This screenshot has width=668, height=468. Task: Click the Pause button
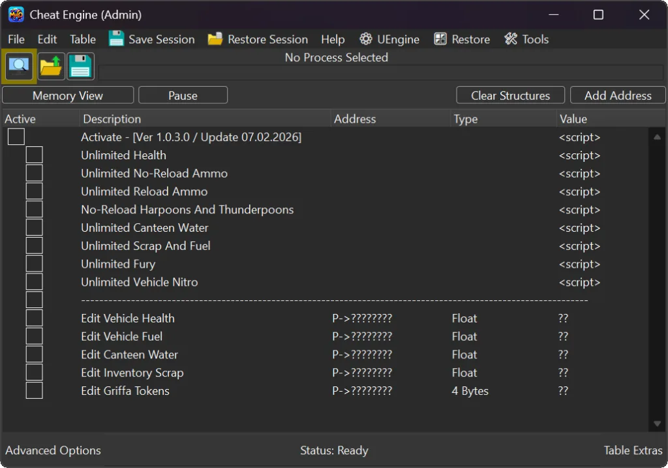[183, 95]
